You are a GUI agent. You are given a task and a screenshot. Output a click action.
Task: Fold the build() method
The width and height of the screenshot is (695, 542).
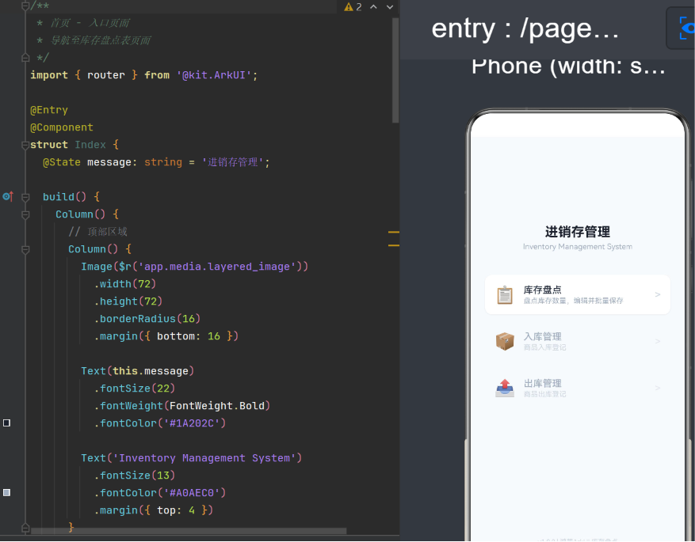(x=25, y=197)
